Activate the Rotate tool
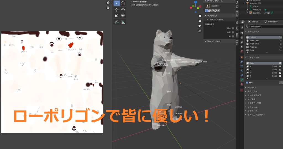The height and width of the screenshot is (149, 283). tap(123, 10)
